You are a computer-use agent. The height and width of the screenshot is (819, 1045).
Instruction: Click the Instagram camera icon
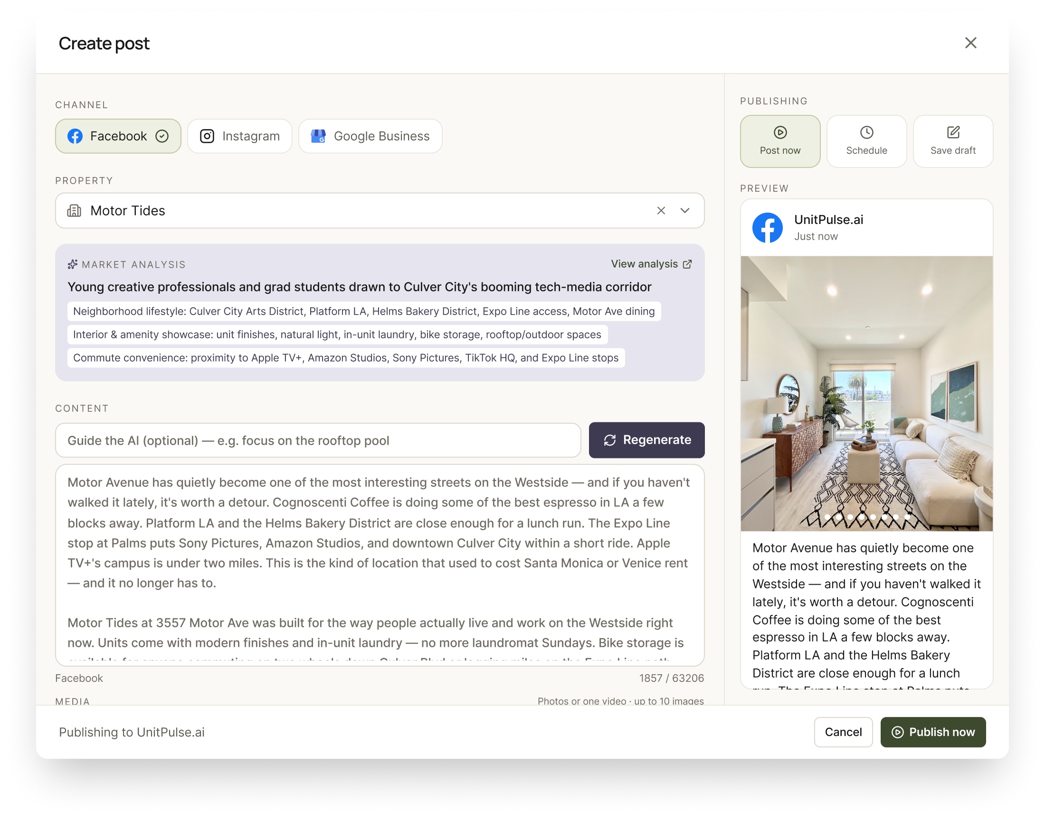pos(207,136)
